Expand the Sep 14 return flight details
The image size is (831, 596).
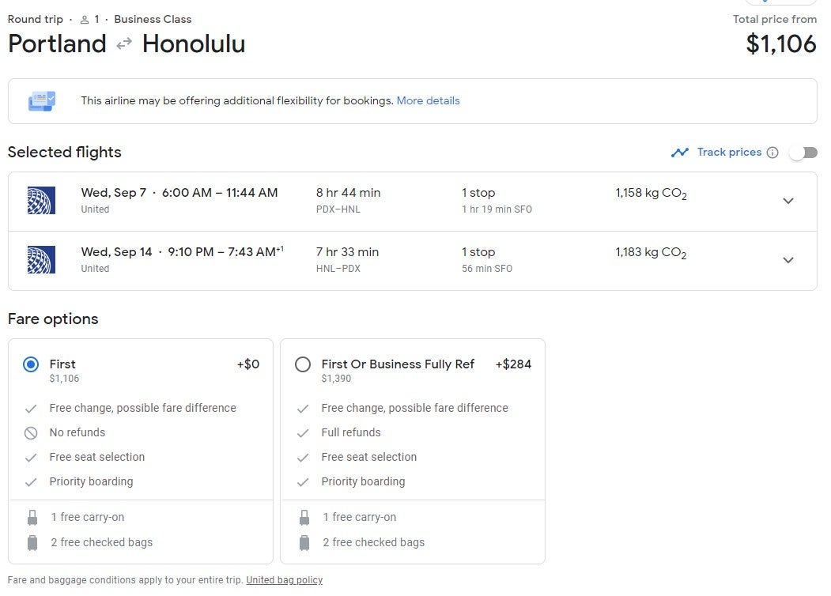tap(788, 260)
